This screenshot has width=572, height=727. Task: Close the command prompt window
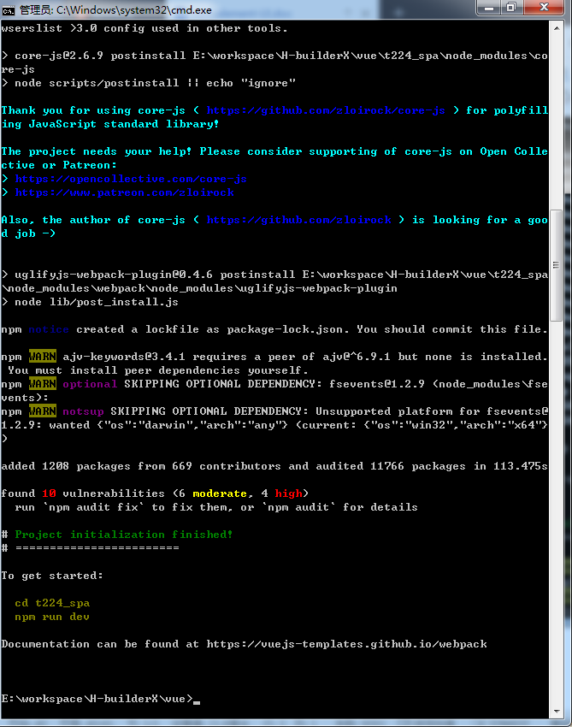click(544, 8)
